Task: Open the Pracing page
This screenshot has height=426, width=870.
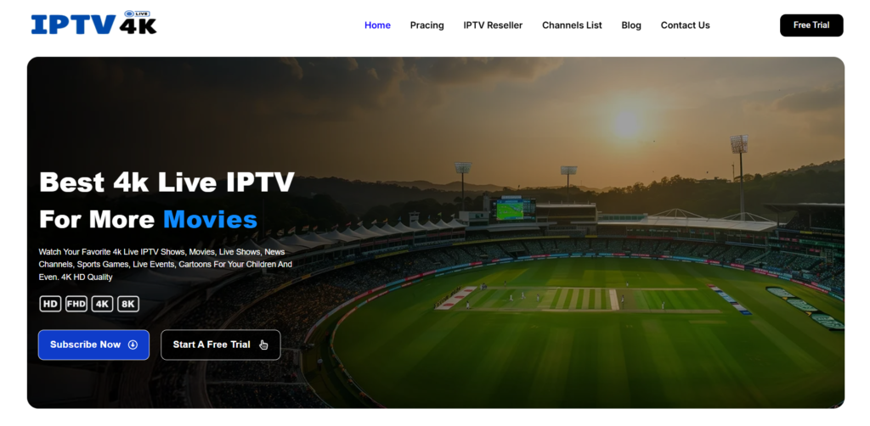Action: coord(427,25)
